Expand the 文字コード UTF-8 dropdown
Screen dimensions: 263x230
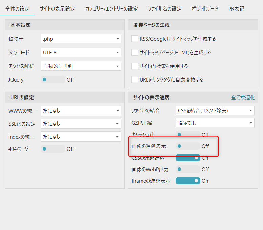(x=81, y=53)
